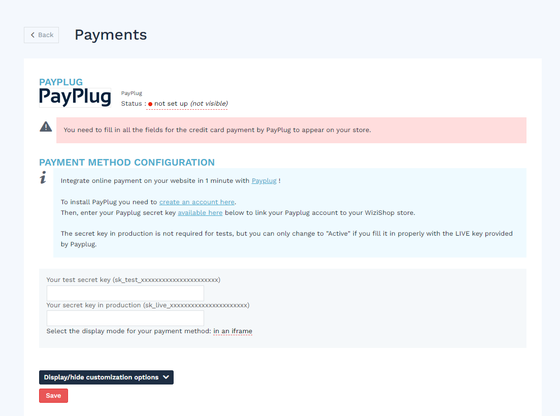560x416 pixels.
Task: Follow the 'available here' secret key link
Action: [200, 213]
